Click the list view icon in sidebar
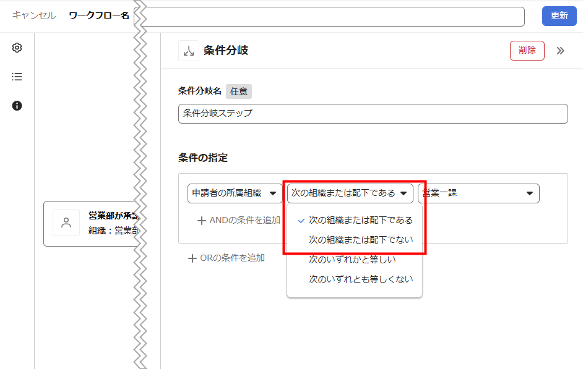The height and width of the screenshot is (369, 583). [17, 77]
